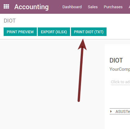Click the red arrow annotation head
Screen dimensions: 130x129
(83, 45)
